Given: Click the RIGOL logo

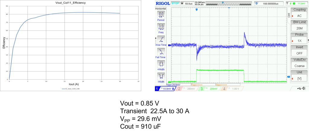Looking at the screenshot, I should click(x=163, y=3).
